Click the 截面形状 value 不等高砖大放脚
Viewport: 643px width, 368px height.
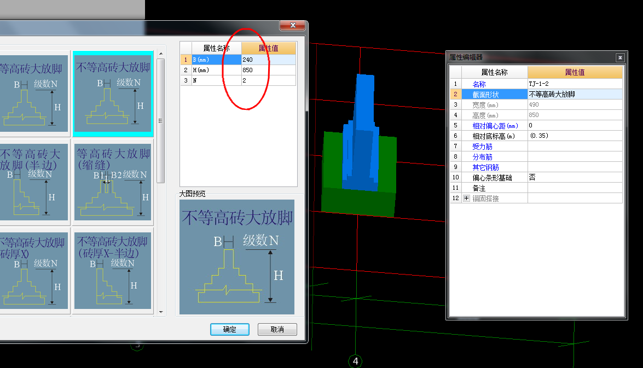[575, 94]
